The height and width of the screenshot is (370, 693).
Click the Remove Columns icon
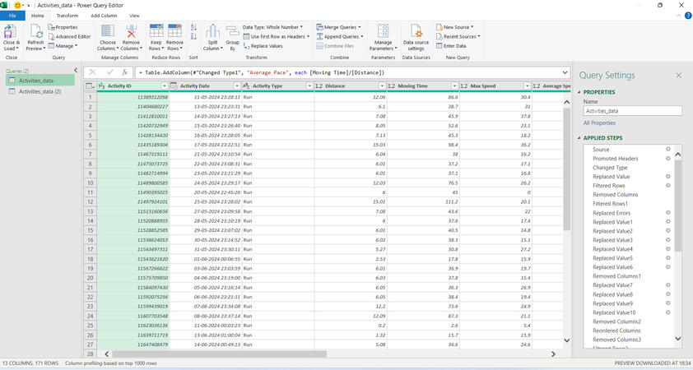pos(131,33)
